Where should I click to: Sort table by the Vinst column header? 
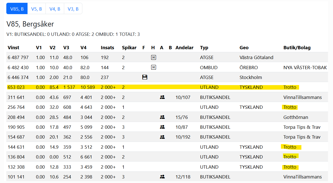[x=13, y=48]
